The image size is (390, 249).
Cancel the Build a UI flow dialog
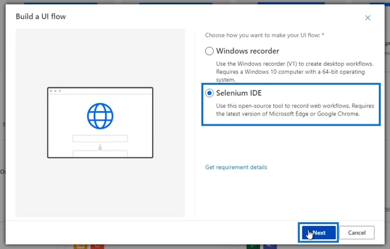coord(356,232)
